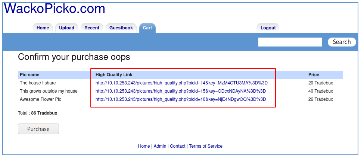
Task: Click the "The house I share" row name
Action: click(x=38, y=83)
